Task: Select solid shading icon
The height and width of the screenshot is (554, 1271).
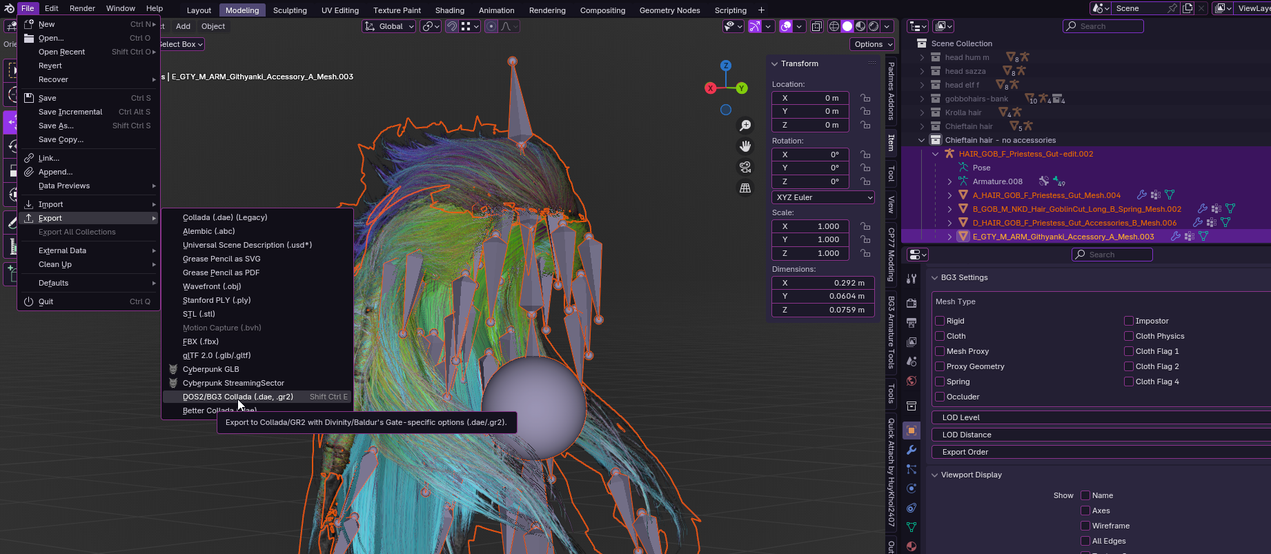Action: 847,26
